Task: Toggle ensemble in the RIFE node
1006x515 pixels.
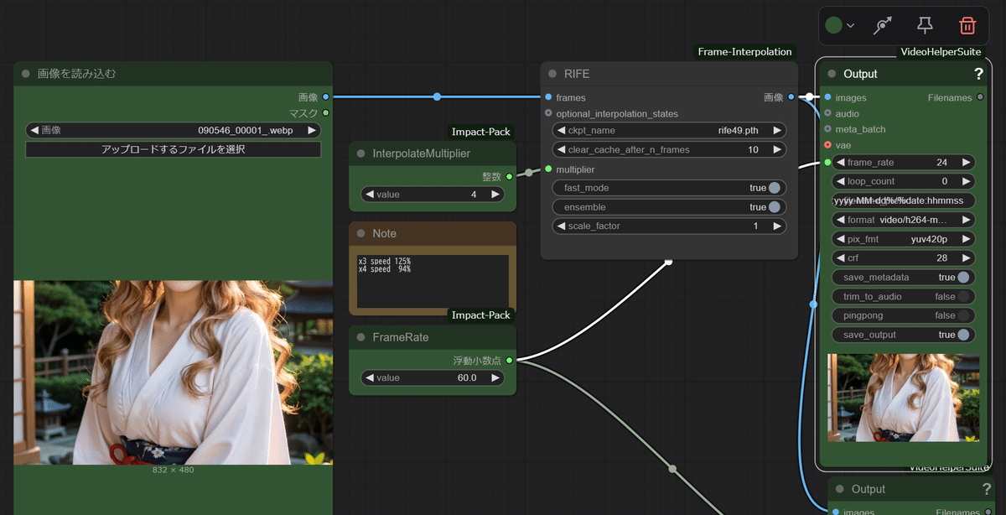Action: (x=669, y=207)
